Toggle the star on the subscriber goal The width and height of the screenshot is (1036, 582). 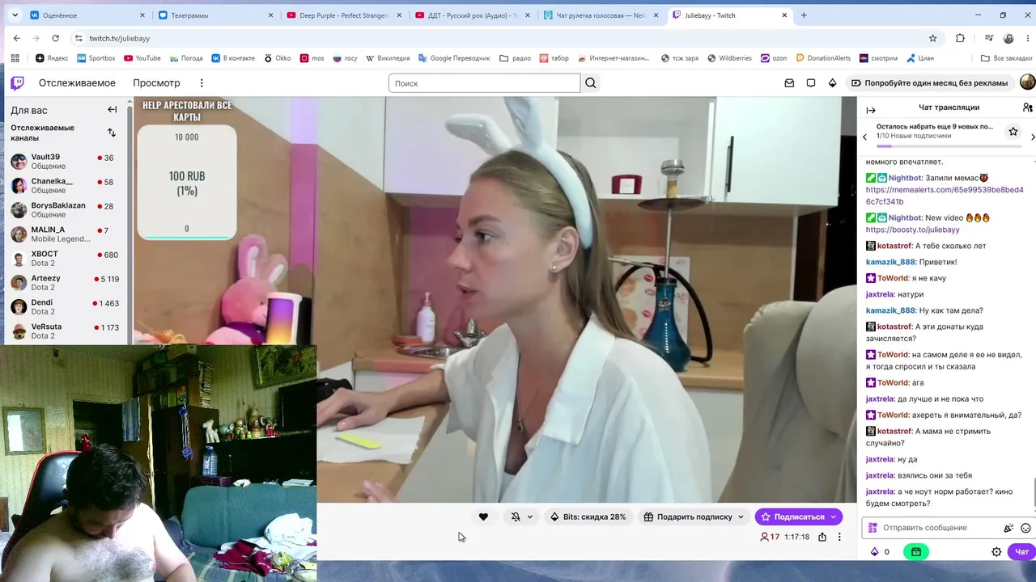[1013, 131]
